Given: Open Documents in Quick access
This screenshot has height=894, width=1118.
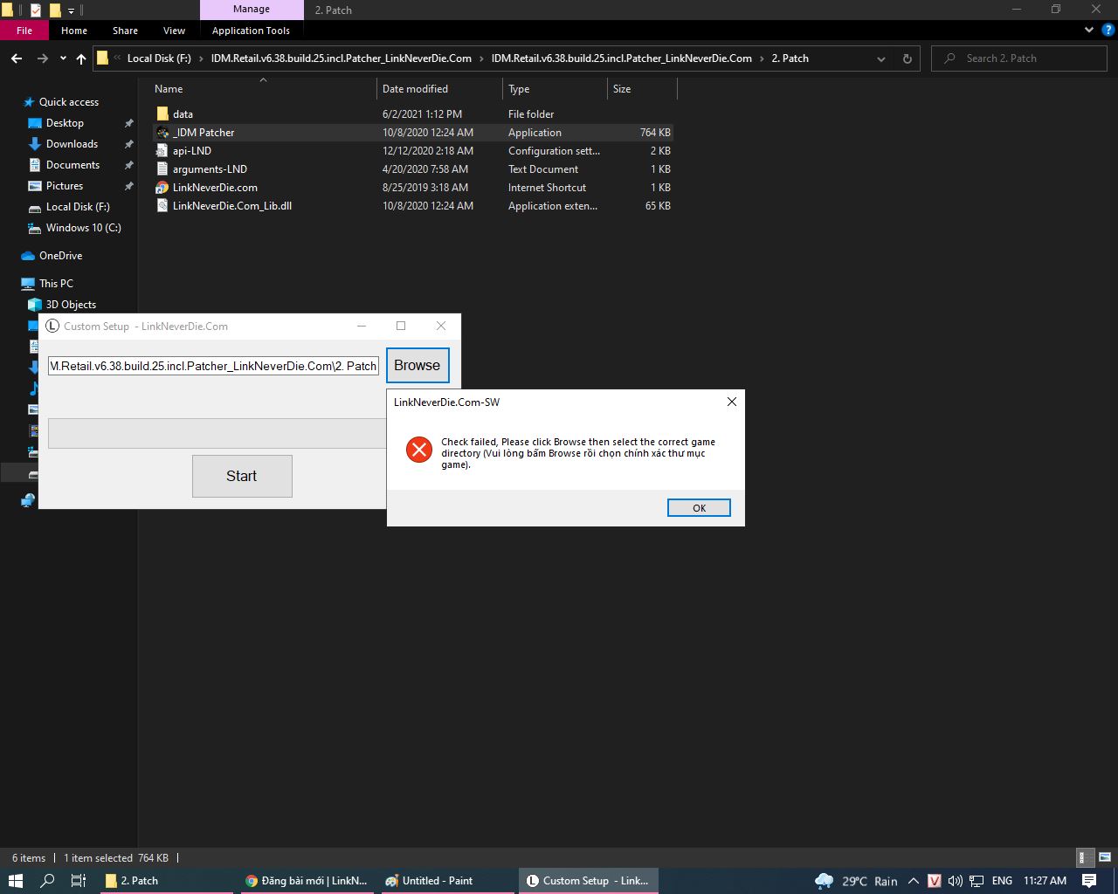Looking at the screenshot, I should [x=72, y=165].
